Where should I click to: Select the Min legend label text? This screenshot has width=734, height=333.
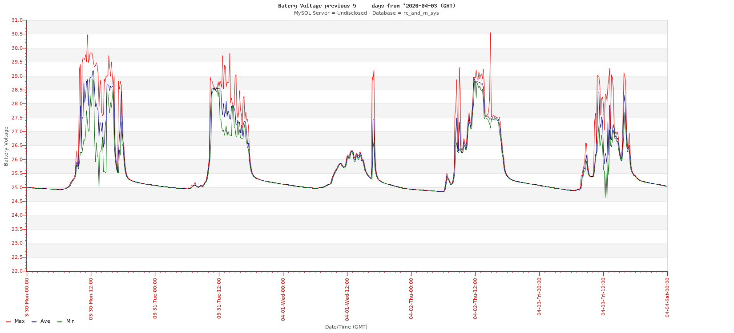click(x=70, y=321)
